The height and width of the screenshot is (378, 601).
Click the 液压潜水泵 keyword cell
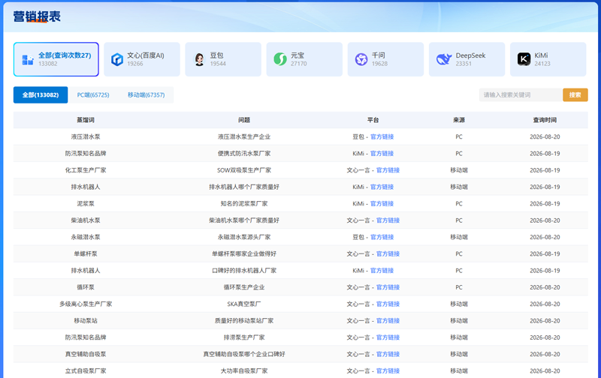[86, 136]
